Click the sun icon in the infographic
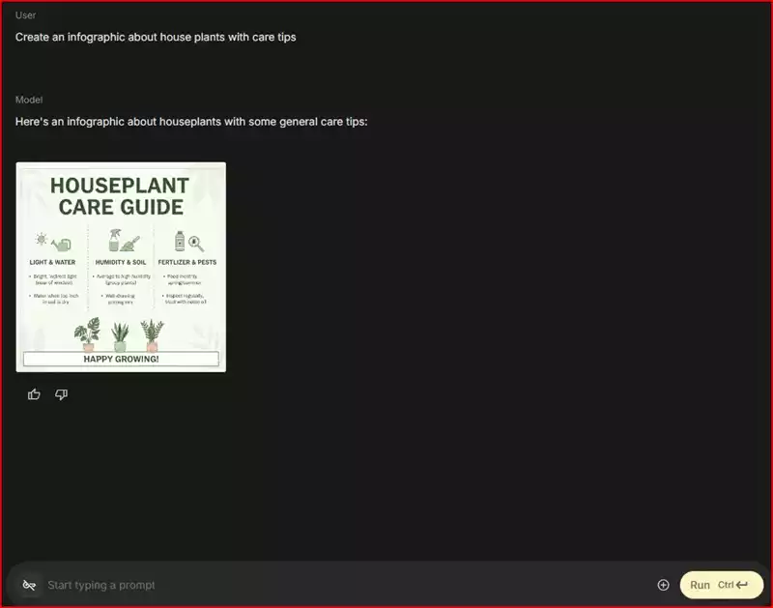The image size is (773, 608). [x=41, y=240]
